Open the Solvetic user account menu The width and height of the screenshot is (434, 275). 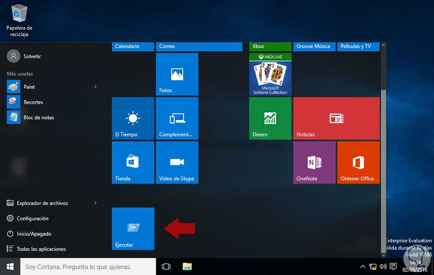coord(24,56)
